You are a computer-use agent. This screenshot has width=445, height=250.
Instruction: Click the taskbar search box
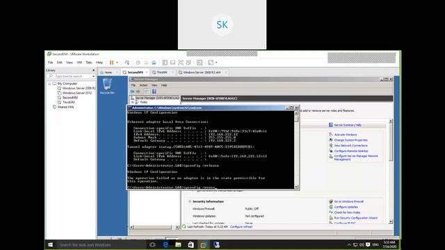tap(102, 244)
